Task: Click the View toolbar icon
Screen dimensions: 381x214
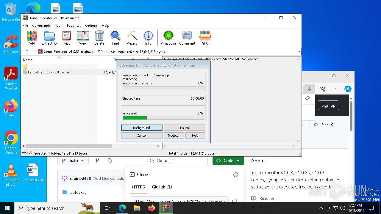Action: [83, 38]
